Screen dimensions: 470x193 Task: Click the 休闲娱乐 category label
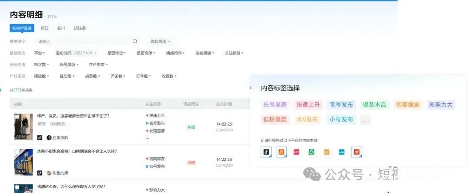pyautogui.click(x=58, y=124)
